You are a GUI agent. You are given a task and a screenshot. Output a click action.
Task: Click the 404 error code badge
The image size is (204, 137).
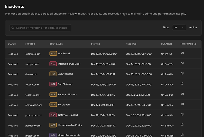tap(53, 53)
